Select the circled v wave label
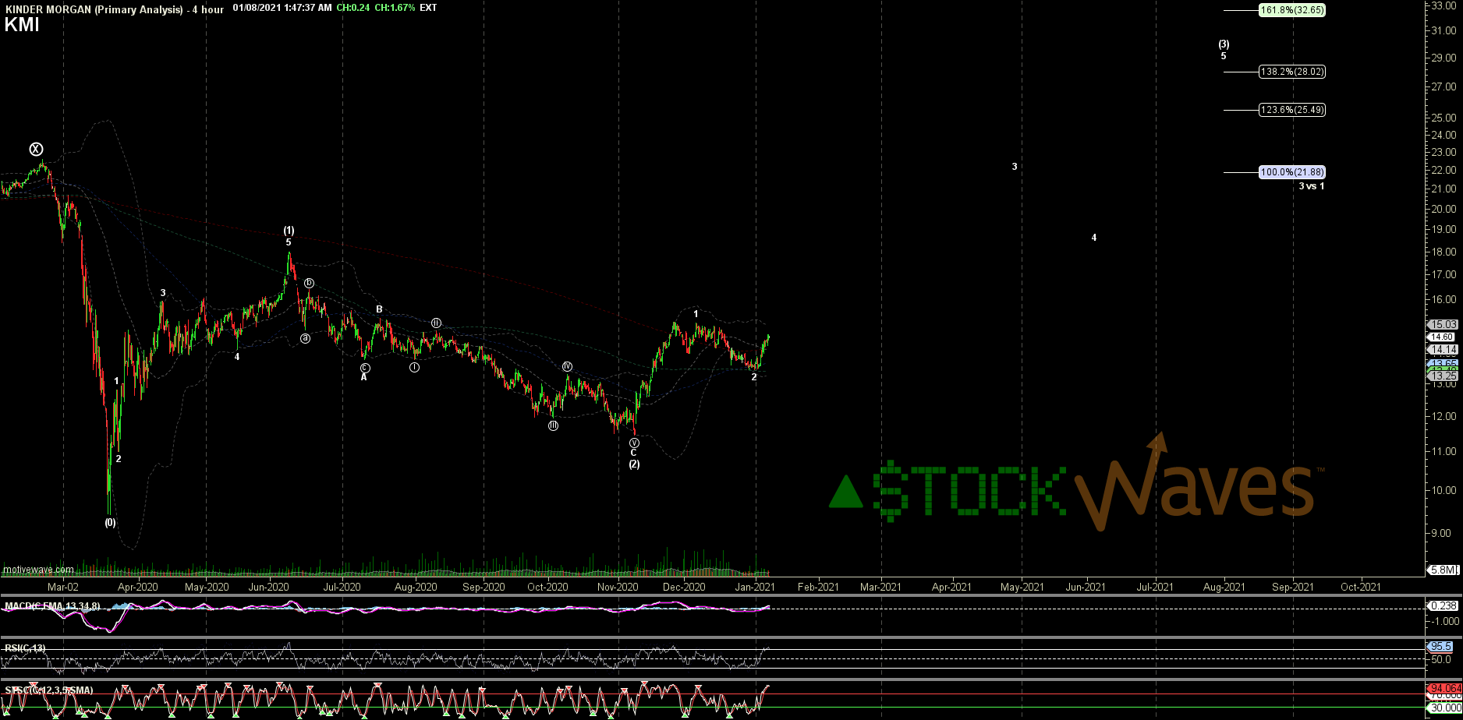The height and width of the screenshot is (720, 1463). tap(634, 443)
